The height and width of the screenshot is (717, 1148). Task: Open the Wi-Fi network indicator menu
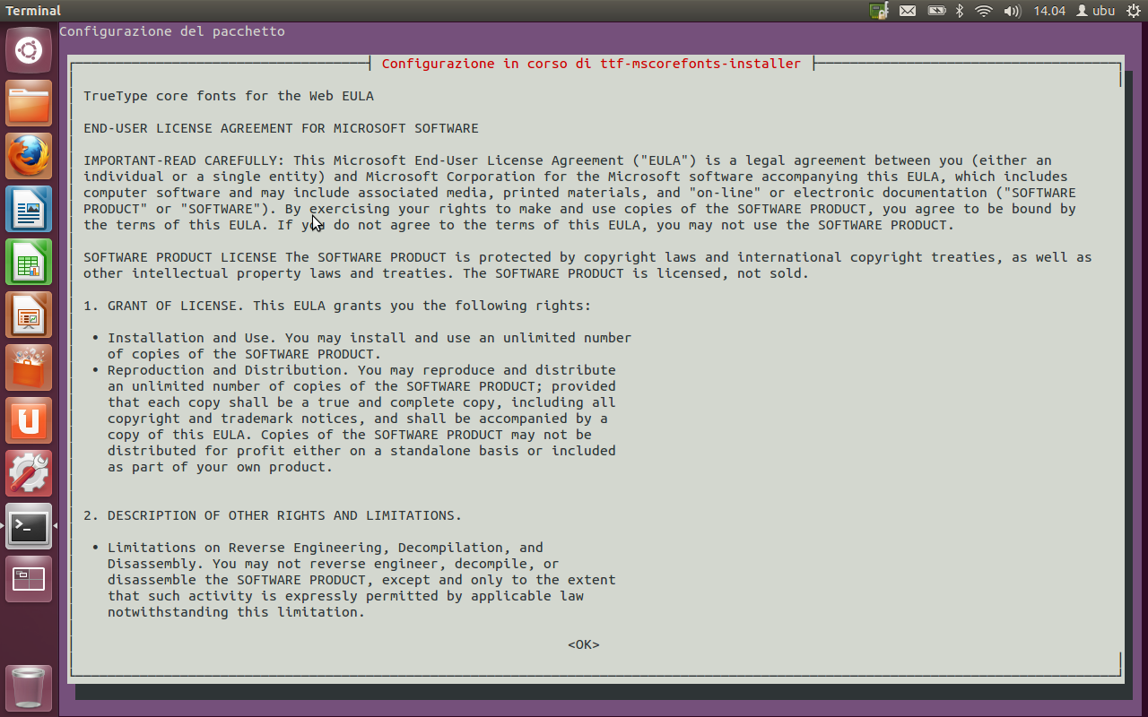click(984, 11)
